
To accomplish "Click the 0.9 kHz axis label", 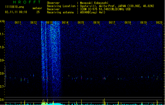I will tap(2, 60).
